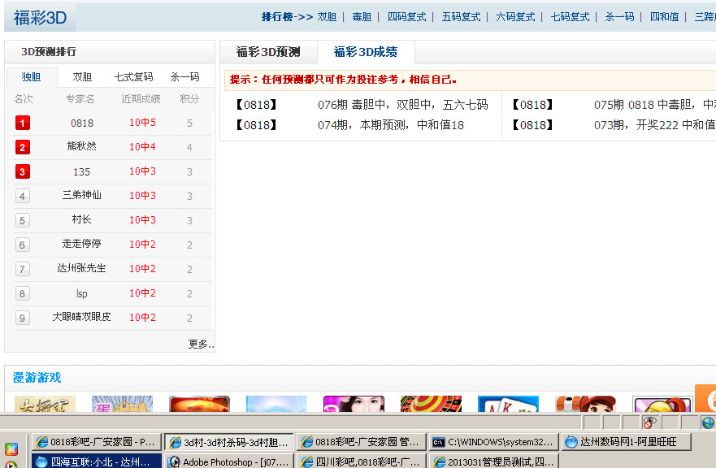
Task: Open the 杀一码 top navigation link
Action: pos(619,17)
